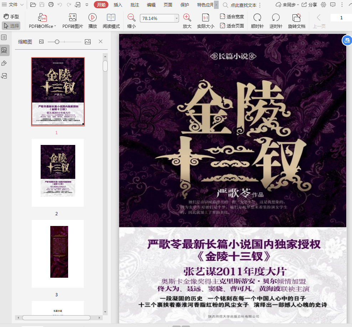Choose 适合宽度 fit width
The height and width of the screenshot is (327, 352).
click(232, 16)
